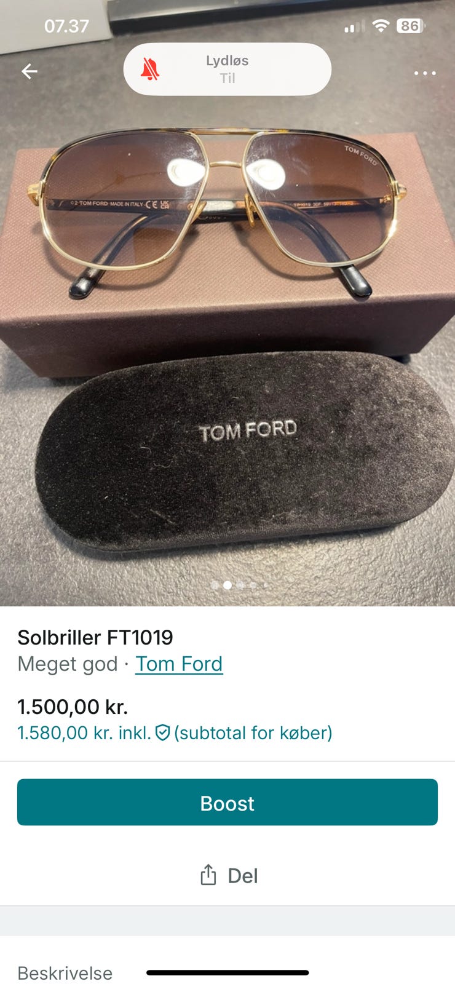Open the Tom Ford brand link
455x984 pixels.
[179, 664]
